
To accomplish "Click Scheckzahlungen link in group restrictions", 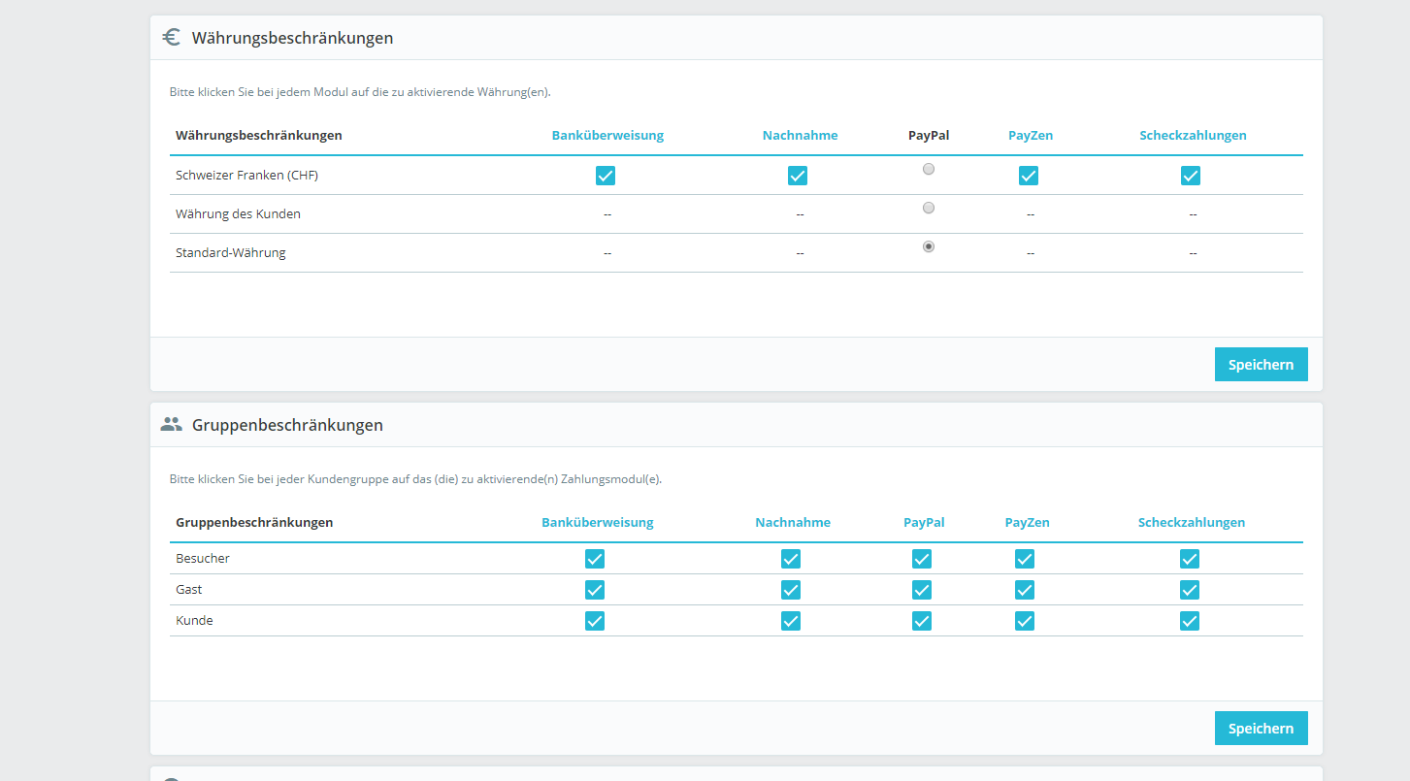I will (1191, 523).
